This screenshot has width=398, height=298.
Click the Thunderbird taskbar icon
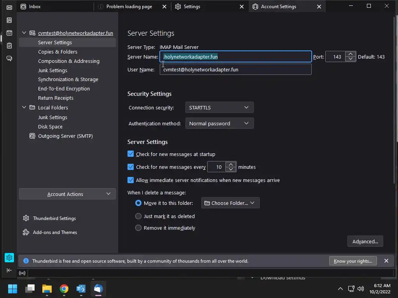(x=98, y=289)
